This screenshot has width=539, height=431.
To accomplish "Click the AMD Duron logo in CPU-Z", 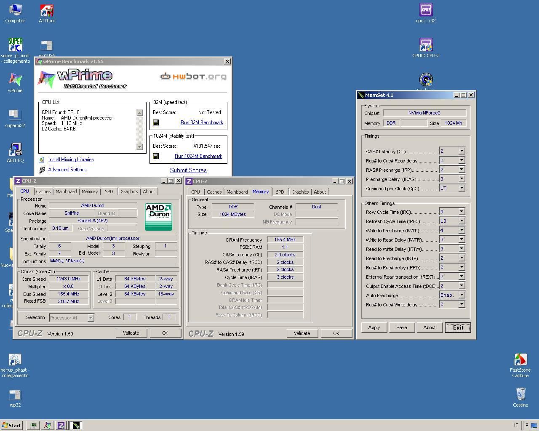I will click(x=158, y=217).
